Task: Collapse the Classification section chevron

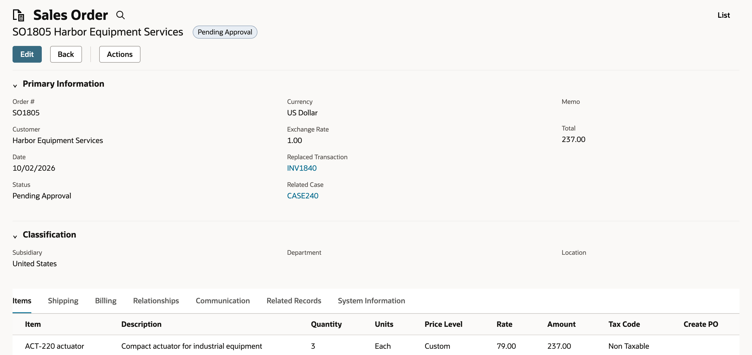Action: coord(15,236)
